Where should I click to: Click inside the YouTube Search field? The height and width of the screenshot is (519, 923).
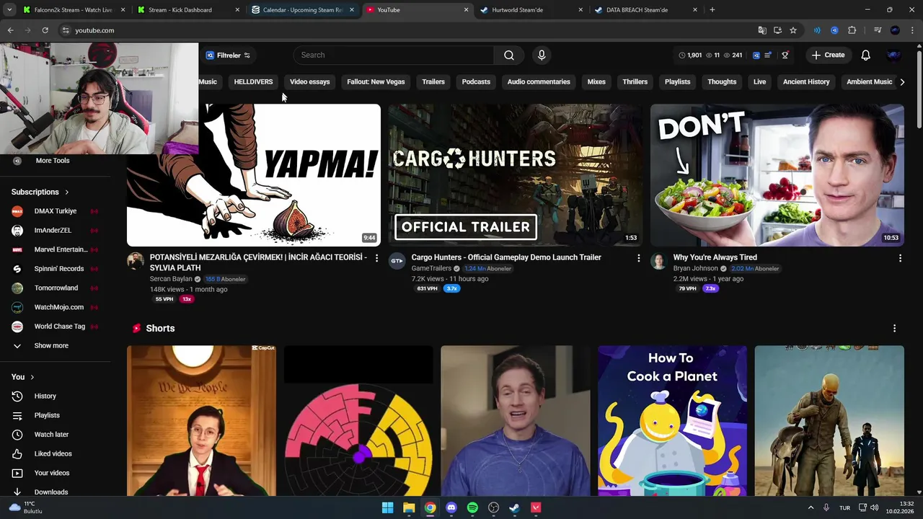pos(394,56)
